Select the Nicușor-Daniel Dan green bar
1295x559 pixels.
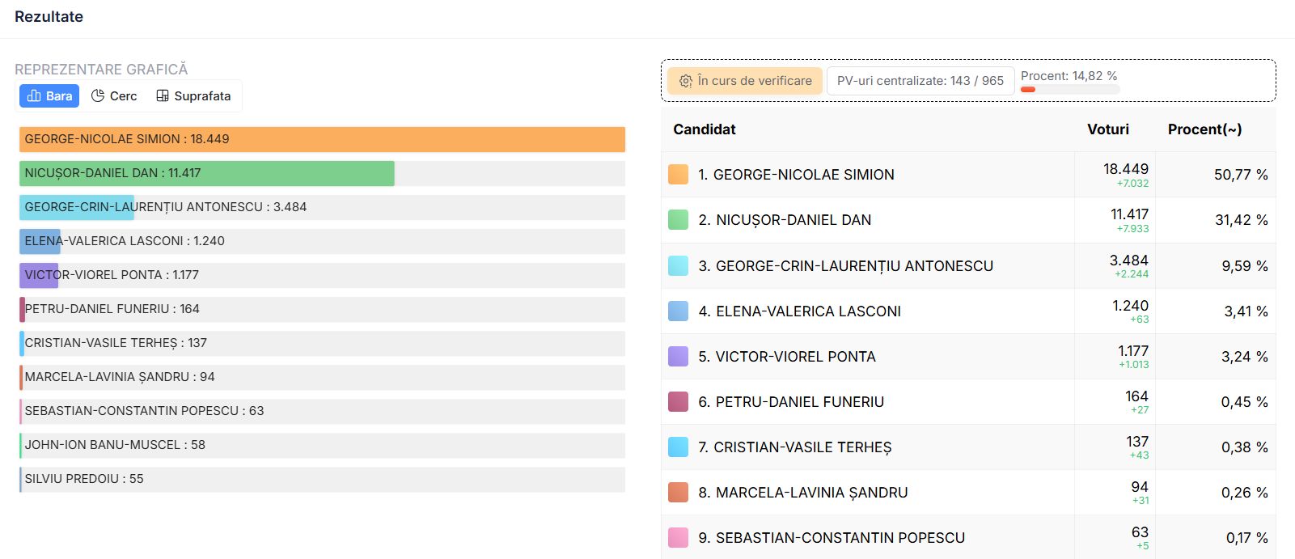pos(207,173)
